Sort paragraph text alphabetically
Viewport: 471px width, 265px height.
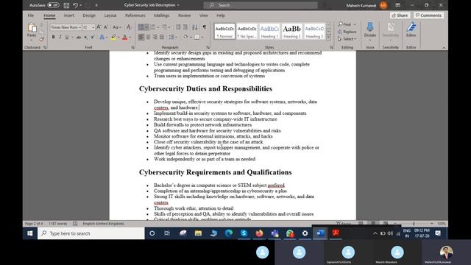pyautogui.click(x=194, y=27)
